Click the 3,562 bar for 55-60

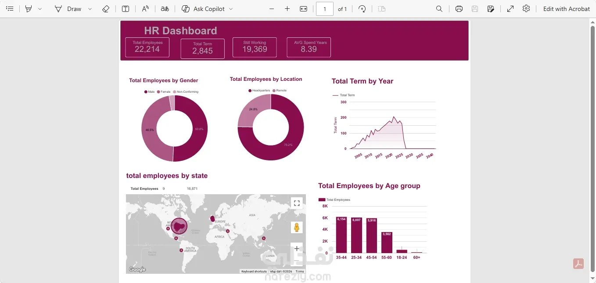click(387, 243)
